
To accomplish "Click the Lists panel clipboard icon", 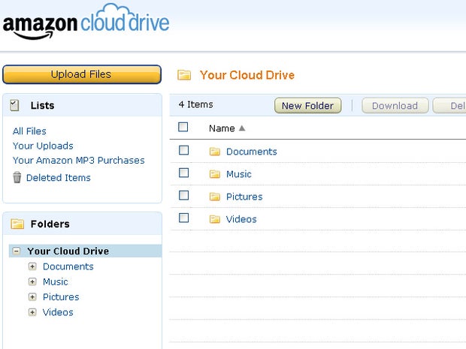I will [15, 106].
